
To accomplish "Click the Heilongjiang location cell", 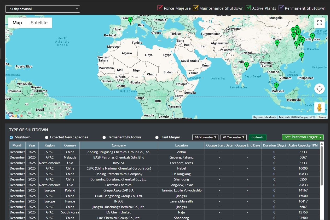I will 182,174.
